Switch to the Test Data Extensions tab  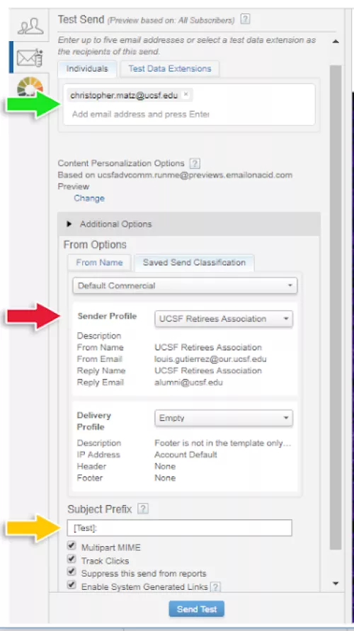tap(170, 69)
